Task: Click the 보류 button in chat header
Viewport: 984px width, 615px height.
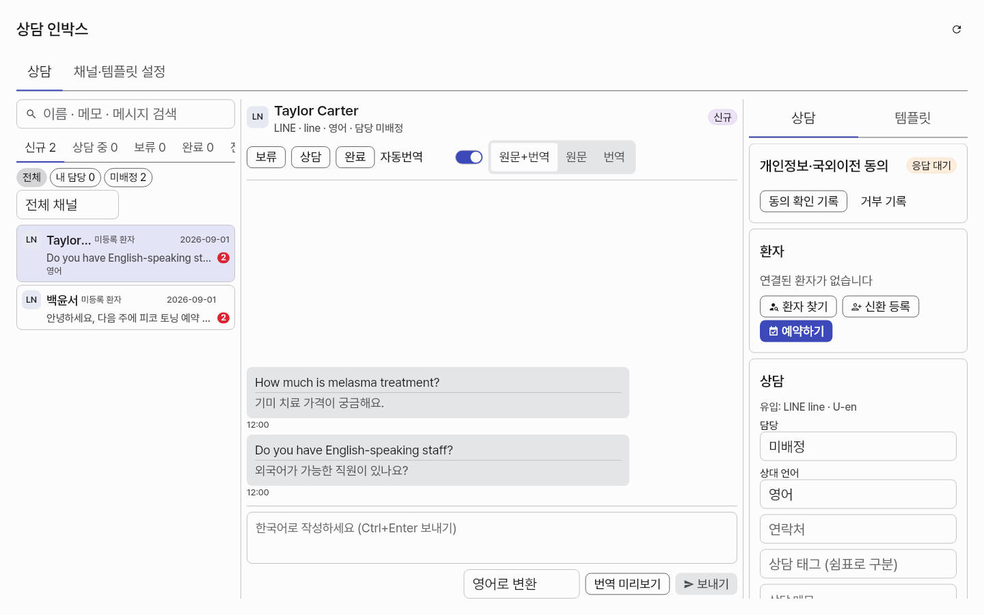Action: [x=266, y=157]
